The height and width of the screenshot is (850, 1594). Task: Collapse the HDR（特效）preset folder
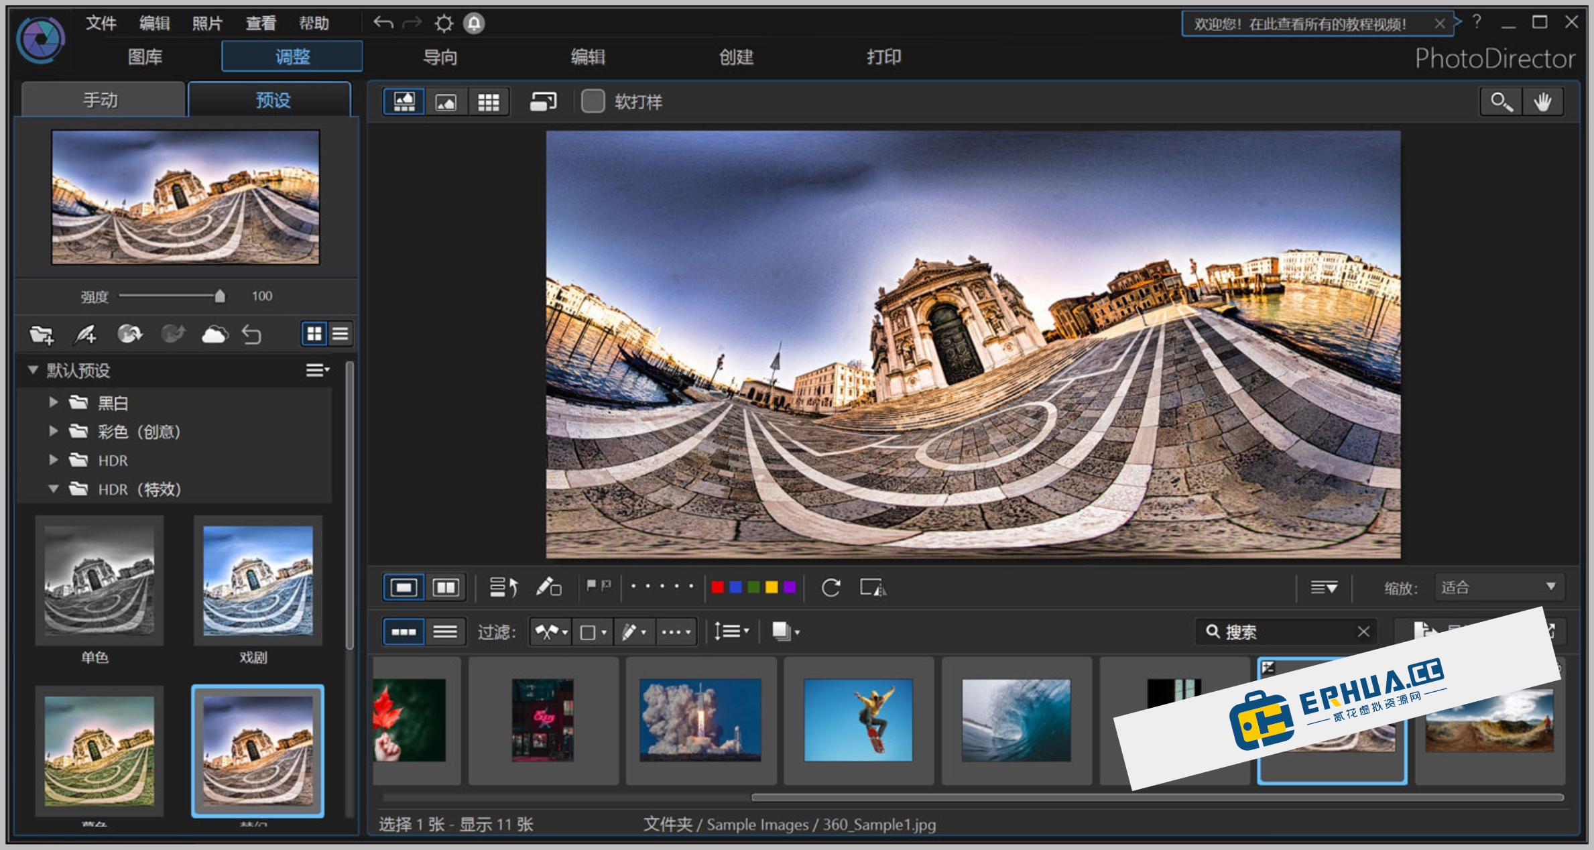coord(54,489)
